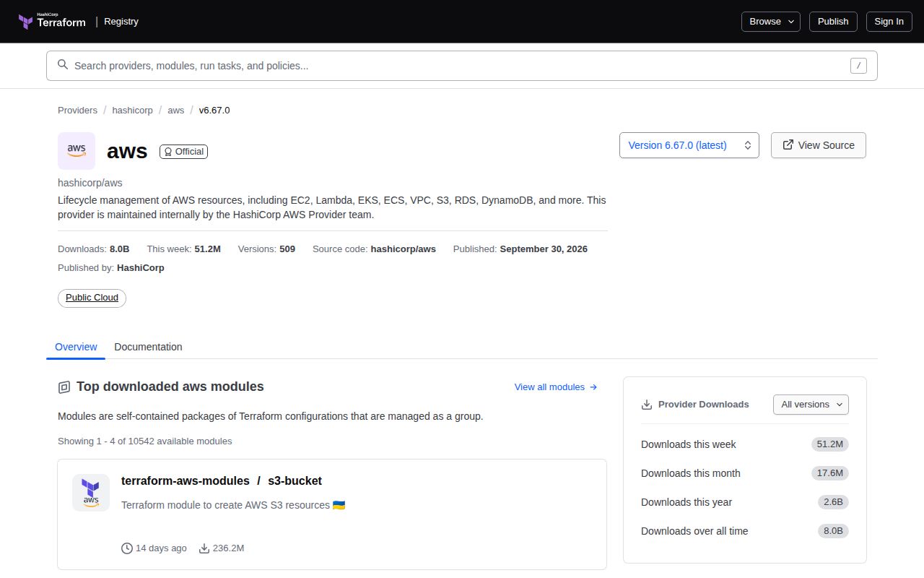Click the Providers breadcrumb link

[x=77, y=111]
